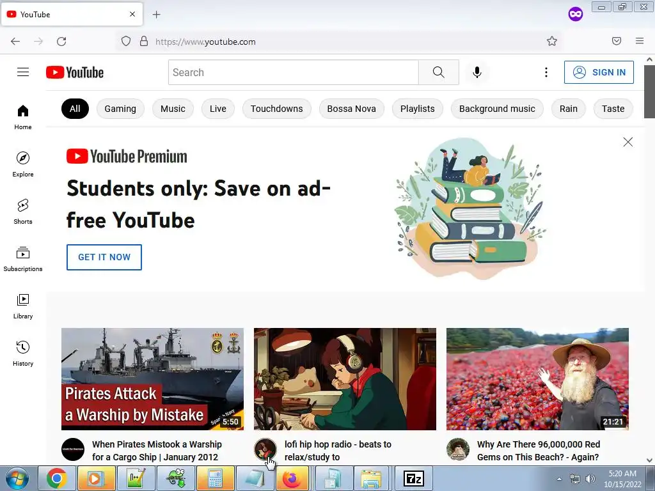The width and height of the screenshot is (655, 491).
Task: Click the page vertical scrollbar thumb
Action: pyautogui.click(x=649, y=92)
